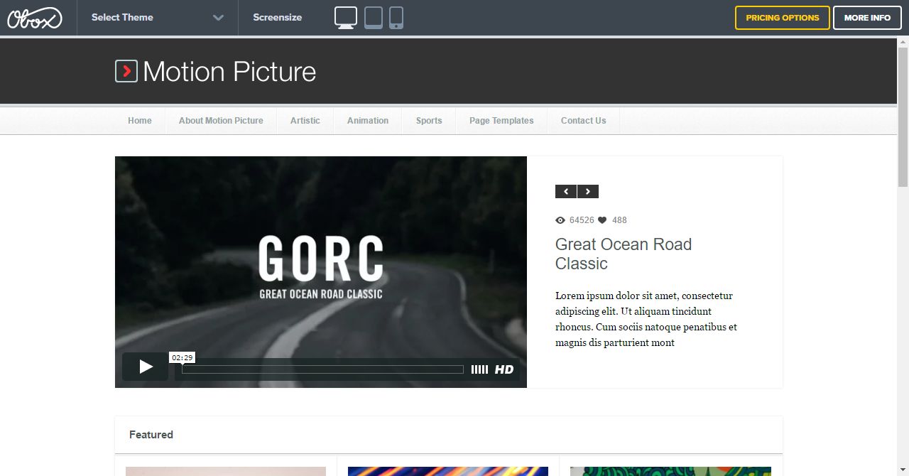The width and height of the screenshot is (909, 476).
Task: Go to next slide with right arrow
Action: [588, 191]
